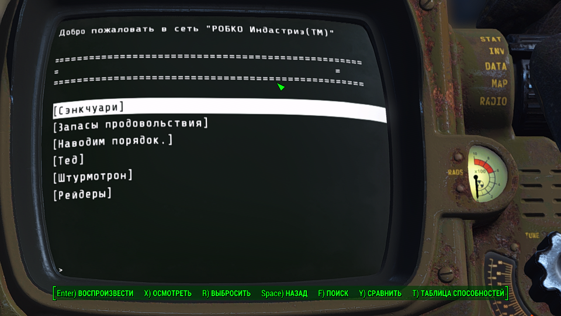Select the [Тед] entry

pyautogui.click(x=68, y=160)
